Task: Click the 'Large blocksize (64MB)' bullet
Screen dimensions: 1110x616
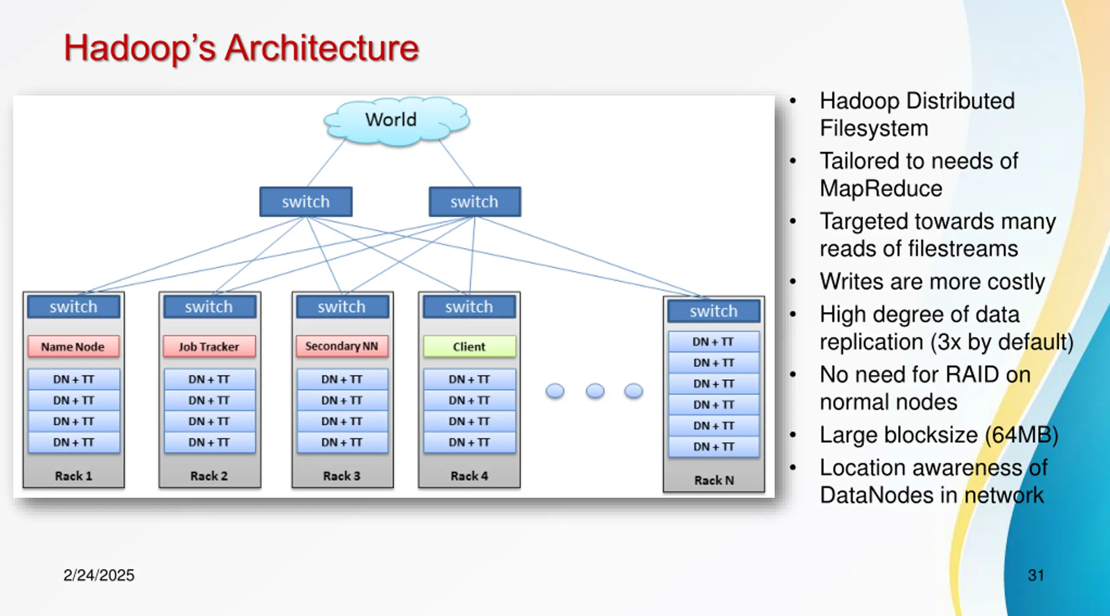Action: point(939,435)
